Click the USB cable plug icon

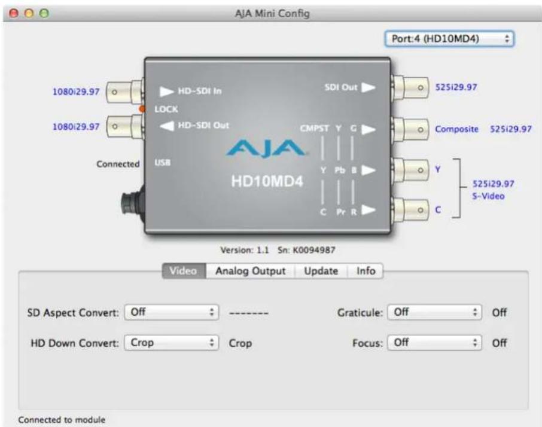[133, 204]
